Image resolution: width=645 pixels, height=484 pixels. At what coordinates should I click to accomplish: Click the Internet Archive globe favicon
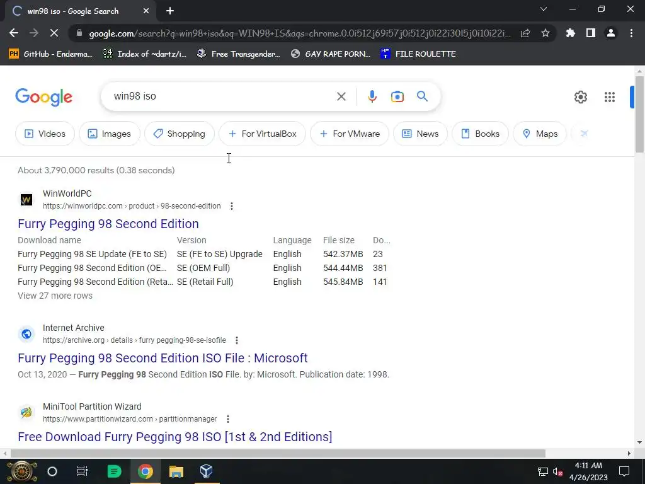(26, 334)
